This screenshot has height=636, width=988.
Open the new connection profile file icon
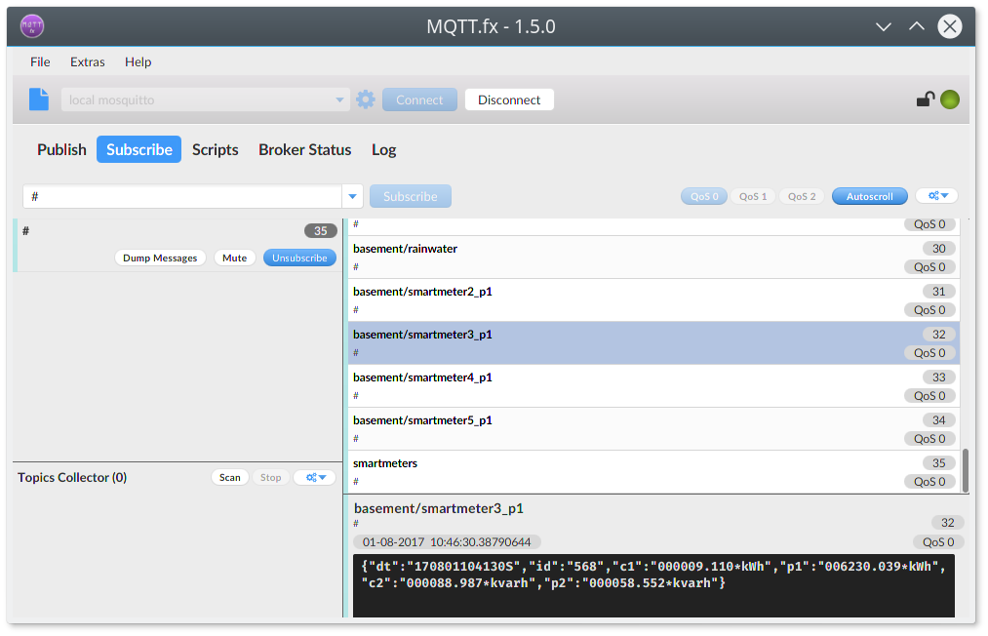tap(38, 99)
